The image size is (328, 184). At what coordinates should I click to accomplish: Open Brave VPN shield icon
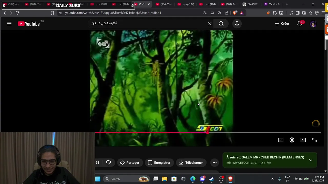[317, 13]
